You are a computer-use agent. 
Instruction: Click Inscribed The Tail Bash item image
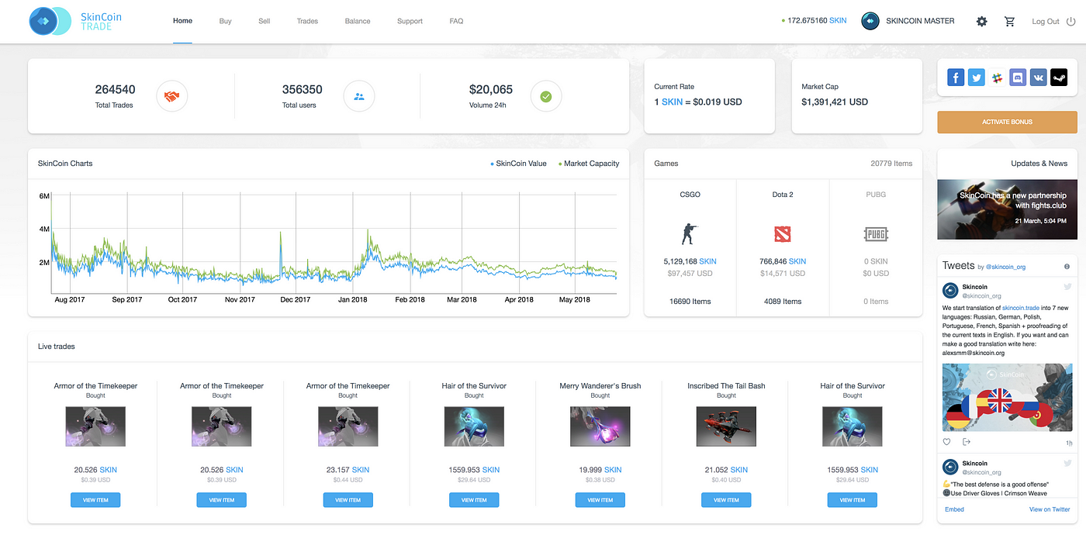(726, 426)
